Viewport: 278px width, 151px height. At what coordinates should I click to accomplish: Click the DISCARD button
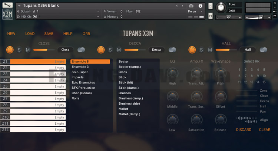pos(244,130)
